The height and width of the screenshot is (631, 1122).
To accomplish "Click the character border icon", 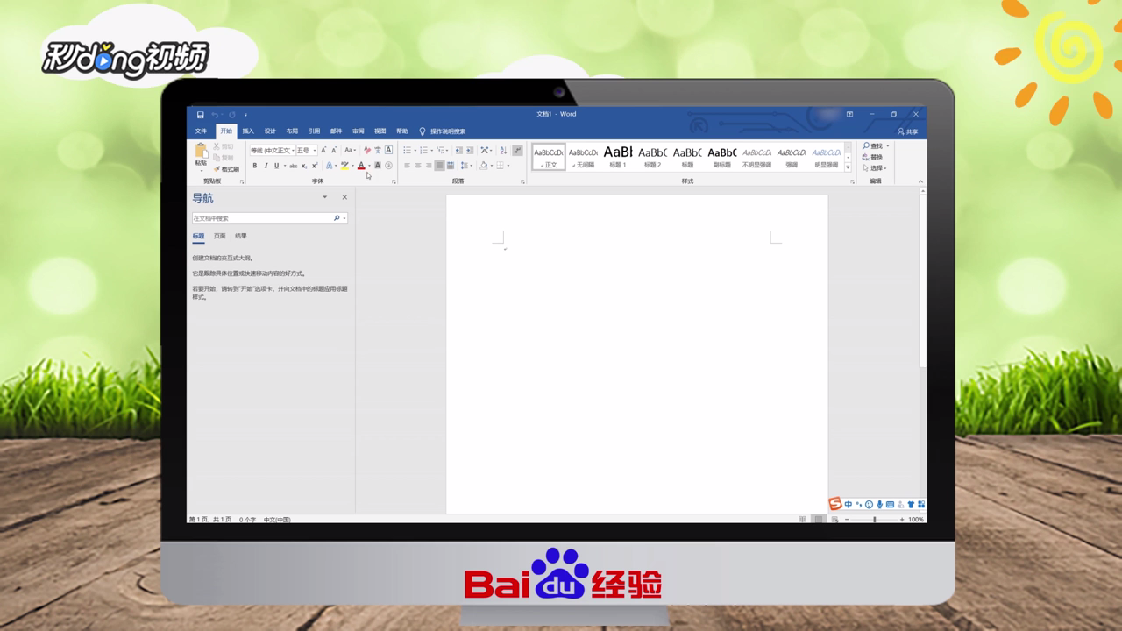I will pyautogui.click(x=388, y=150).
